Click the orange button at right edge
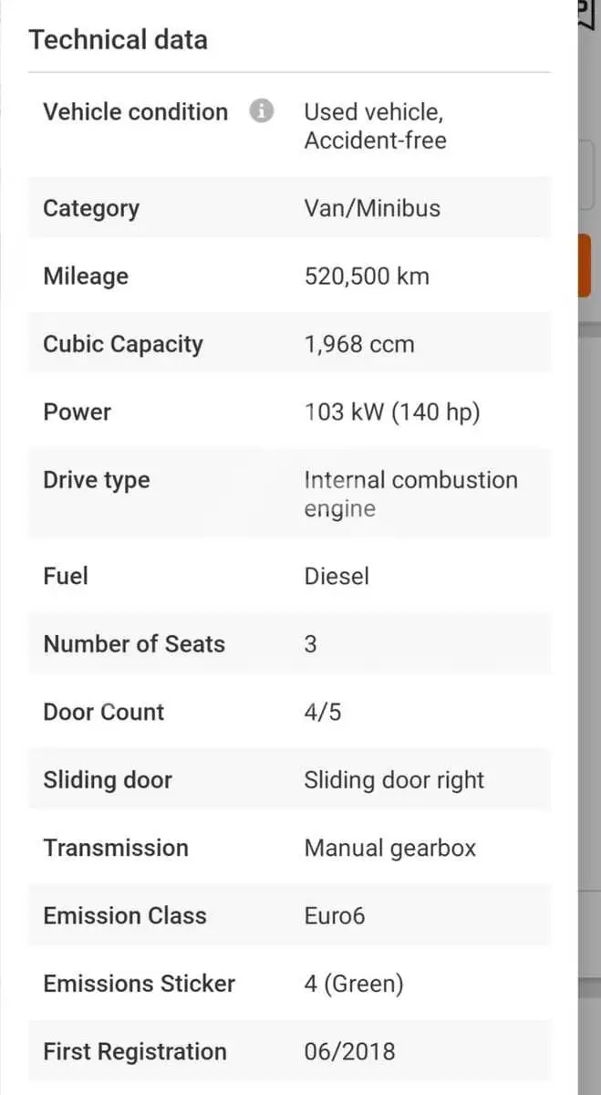The width and height of the screenshot is (601, 1095). tap(584, 265)
